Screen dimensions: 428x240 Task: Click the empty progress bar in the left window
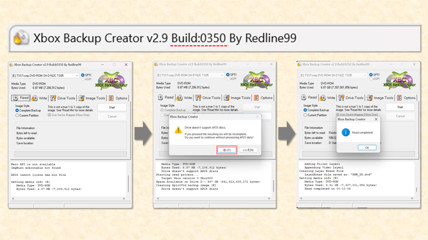[70, 154]
